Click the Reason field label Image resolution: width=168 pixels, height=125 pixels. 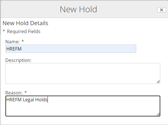pyautogui.click(x=14, y=93)
